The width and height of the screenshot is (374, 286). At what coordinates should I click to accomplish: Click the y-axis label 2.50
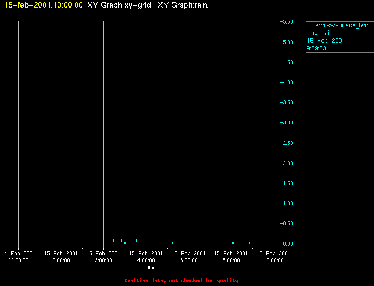click(x=288, y=143)
